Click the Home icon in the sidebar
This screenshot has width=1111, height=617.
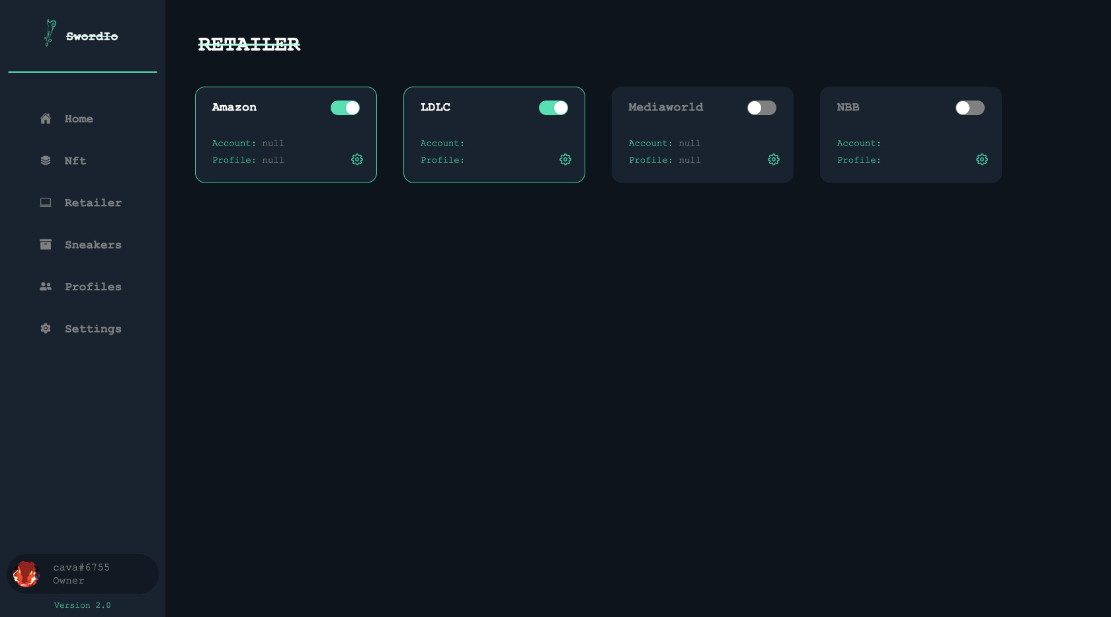45,118
